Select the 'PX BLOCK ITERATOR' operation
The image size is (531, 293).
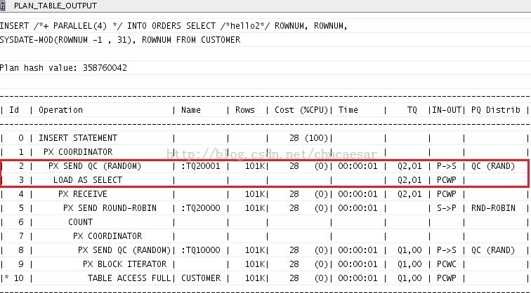tap(124, 264)
